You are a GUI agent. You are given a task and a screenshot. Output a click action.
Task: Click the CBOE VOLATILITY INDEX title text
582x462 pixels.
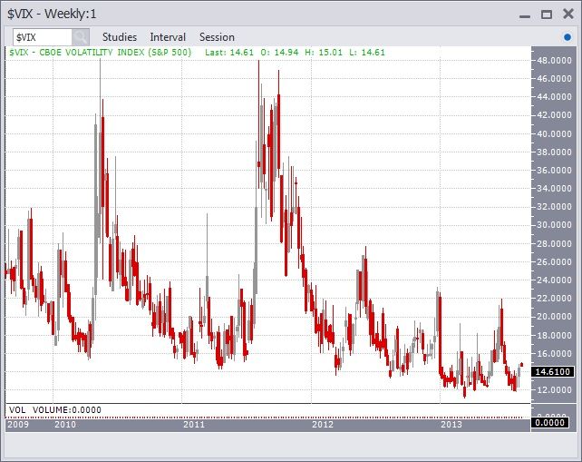(x=115, y=53)
